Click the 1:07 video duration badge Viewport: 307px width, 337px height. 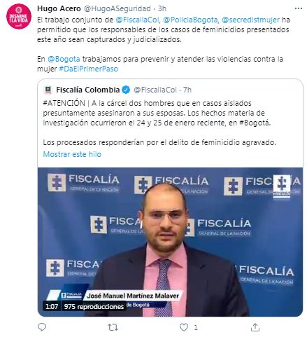click(52, 306)
